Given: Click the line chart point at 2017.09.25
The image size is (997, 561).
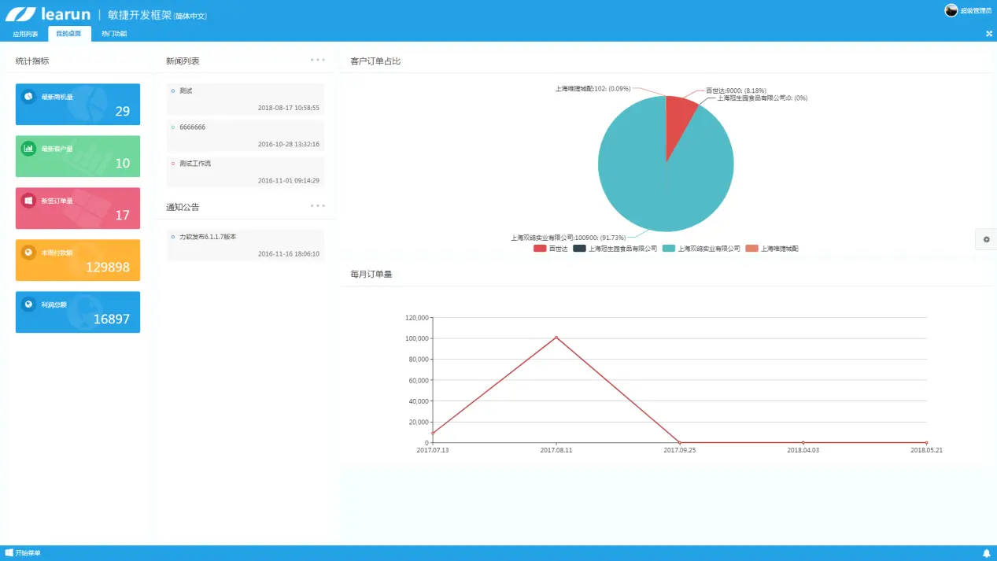Looking at the screenshot, I should pyautogui.click(x=680, y=443).
